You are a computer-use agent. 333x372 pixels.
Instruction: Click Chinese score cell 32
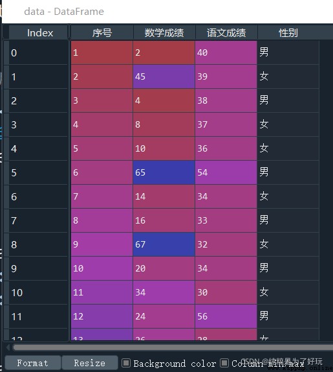226,244
